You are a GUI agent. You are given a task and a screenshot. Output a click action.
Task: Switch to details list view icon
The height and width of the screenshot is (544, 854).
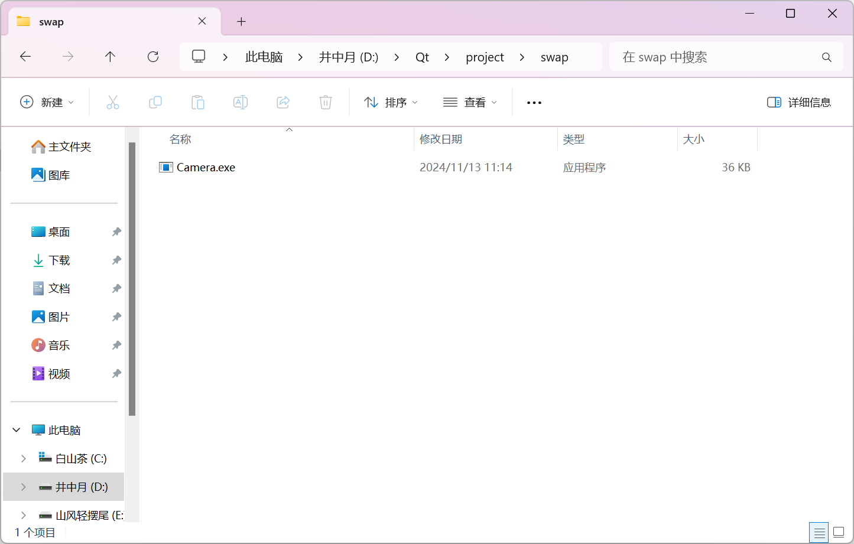(819, 532)
